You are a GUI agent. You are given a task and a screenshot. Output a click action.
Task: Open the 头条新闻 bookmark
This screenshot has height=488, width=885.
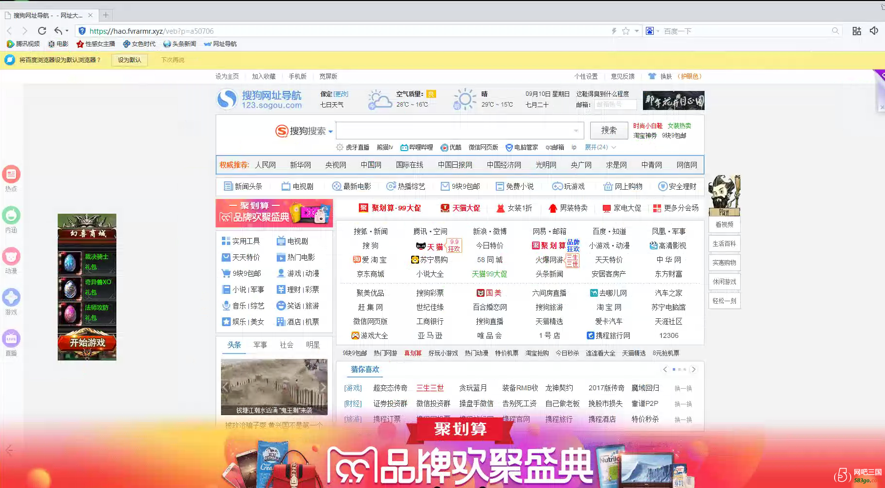point(179,44)
